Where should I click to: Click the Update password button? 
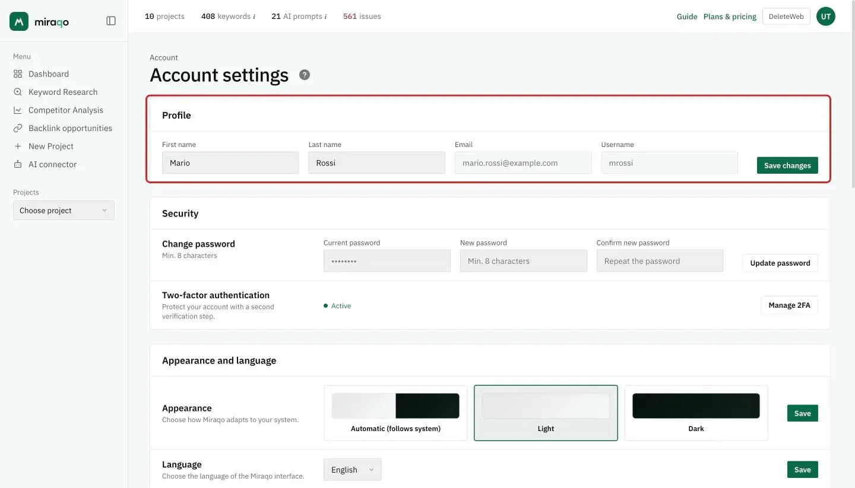point(780,263)
